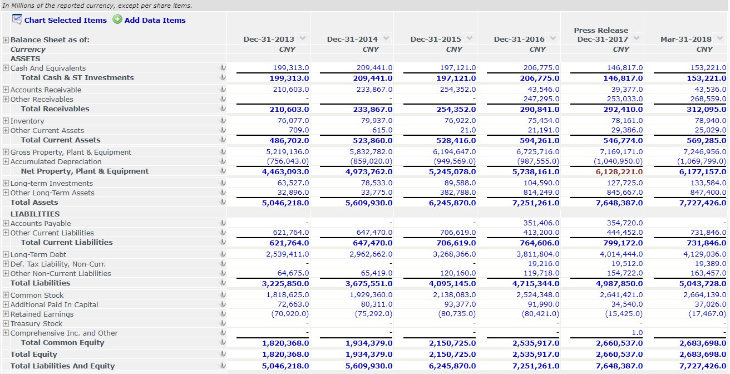Viewport: 730px width, 374px height.
Task: Expand the Other Receivables row
Action: click(x=6, y=99)
